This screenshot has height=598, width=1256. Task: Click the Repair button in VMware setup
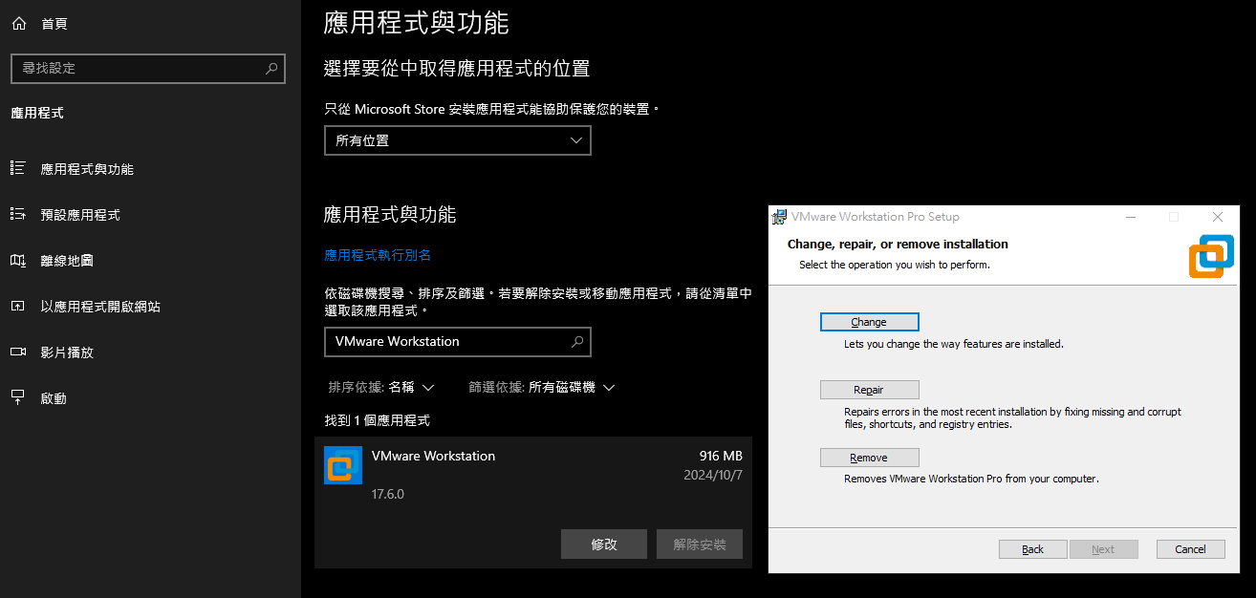tap(869, 390)
